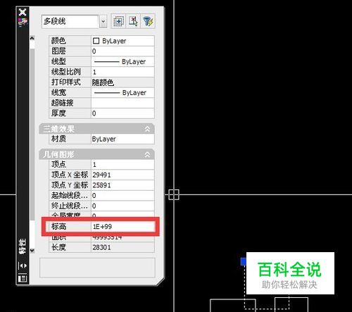Click the 起始线段 width value
The height and width of the screenshot is (312, 352).
point(122,195)
